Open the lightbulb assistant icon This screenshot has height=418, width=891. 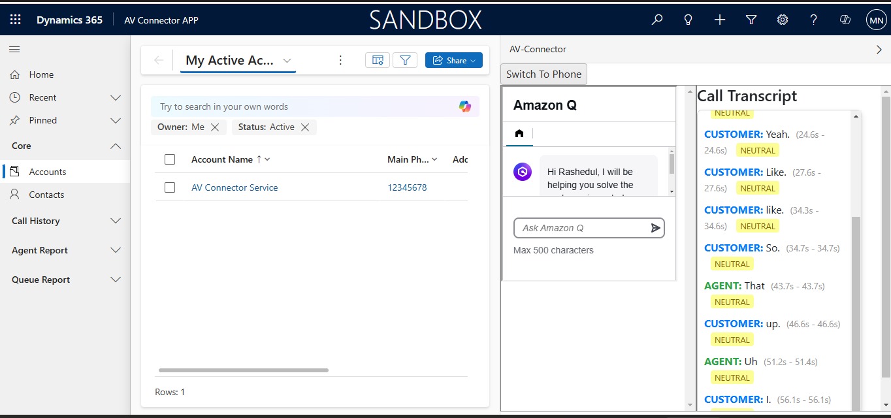point(688,20)
